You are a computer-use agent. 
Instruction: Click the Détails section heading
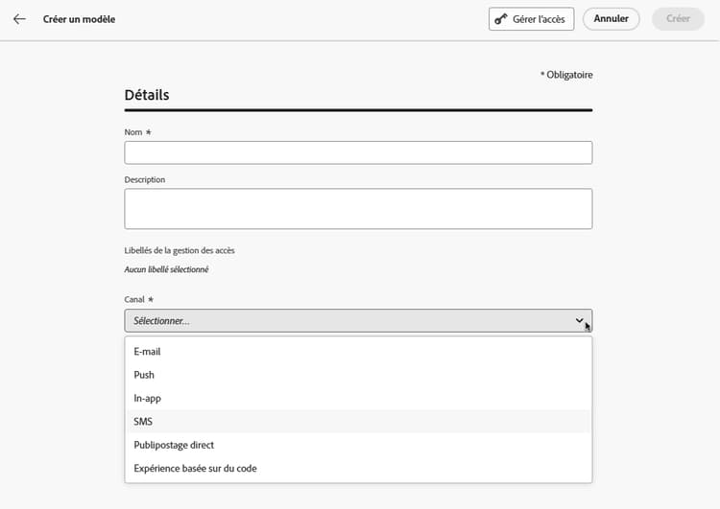pyautogui.click(x=147, y=96)
